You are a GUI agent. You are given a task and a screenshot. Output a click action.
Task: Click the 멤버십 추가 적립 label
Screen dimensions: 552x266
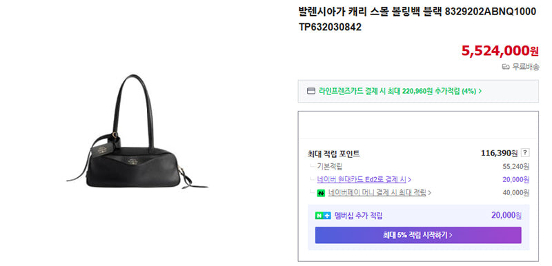pos(358,216)
